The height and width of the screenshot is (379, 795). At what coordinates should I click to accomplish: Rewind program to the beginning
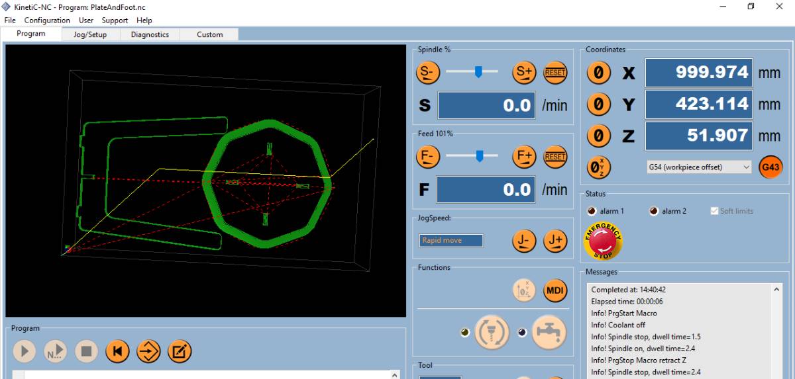click(117, 351)
